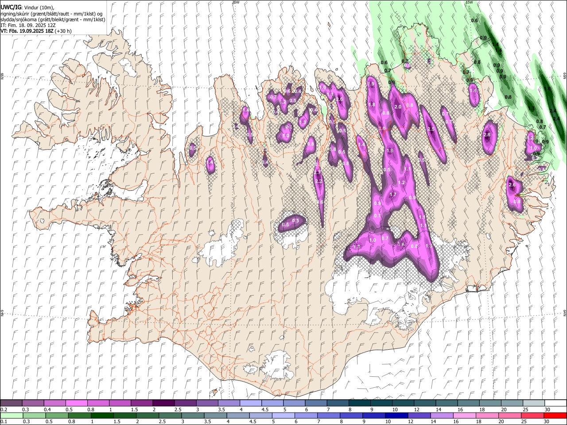Click the title text 'UWC/IG: Vindur (10m),'
This screenshot has width=567, height=425.
pyautogui.click(x=27, y=8)
